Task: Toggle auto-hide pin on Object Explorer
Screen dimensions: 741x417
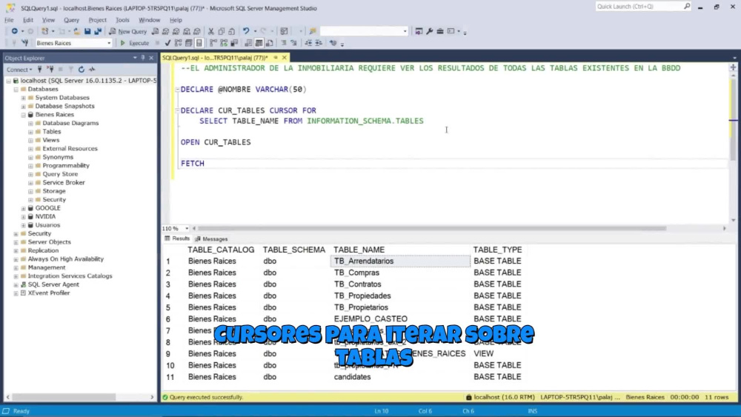Action: (143, 58)
